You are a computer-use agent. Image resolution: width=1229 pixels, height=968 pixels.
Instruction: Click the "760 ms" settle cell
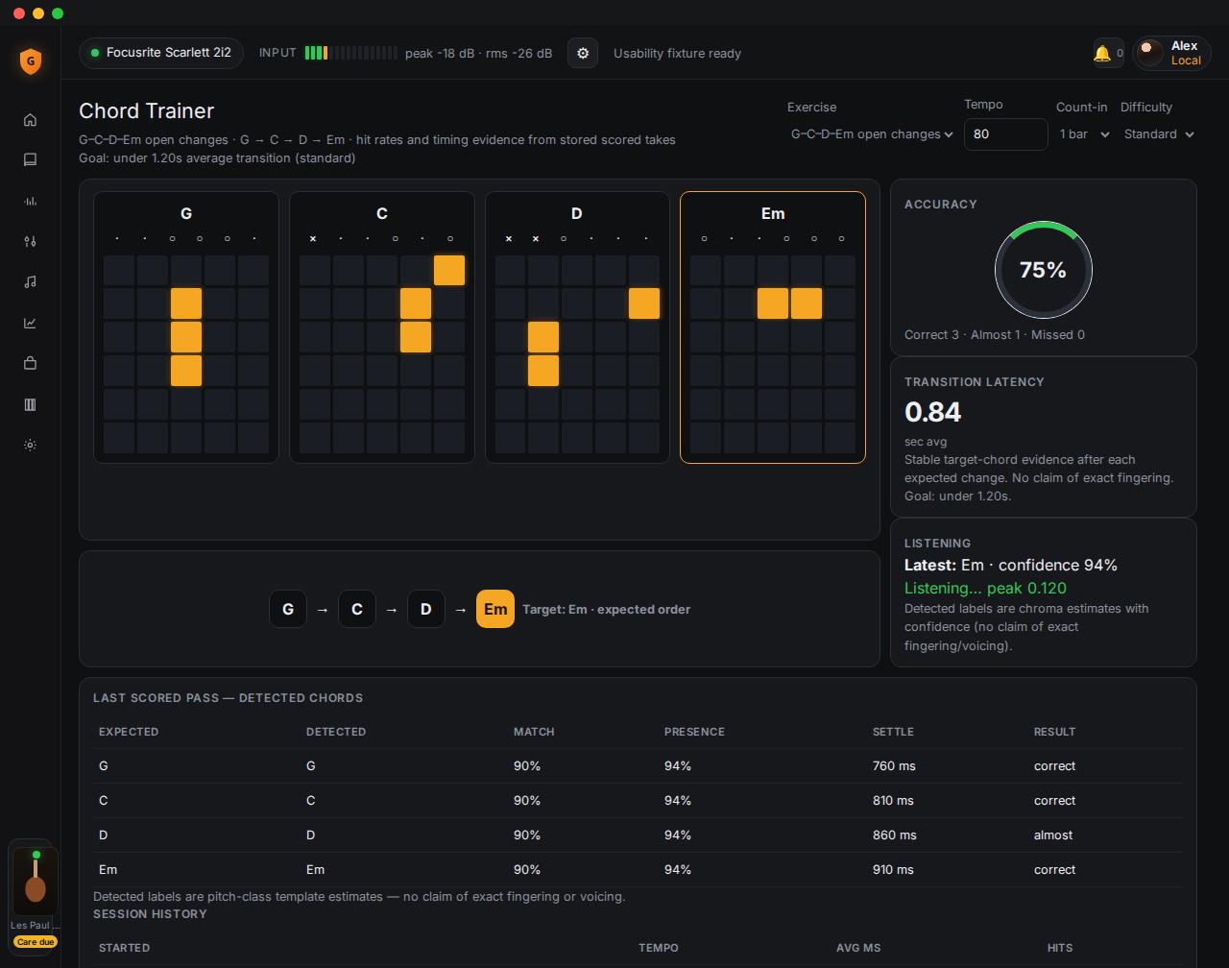(893, 766)
